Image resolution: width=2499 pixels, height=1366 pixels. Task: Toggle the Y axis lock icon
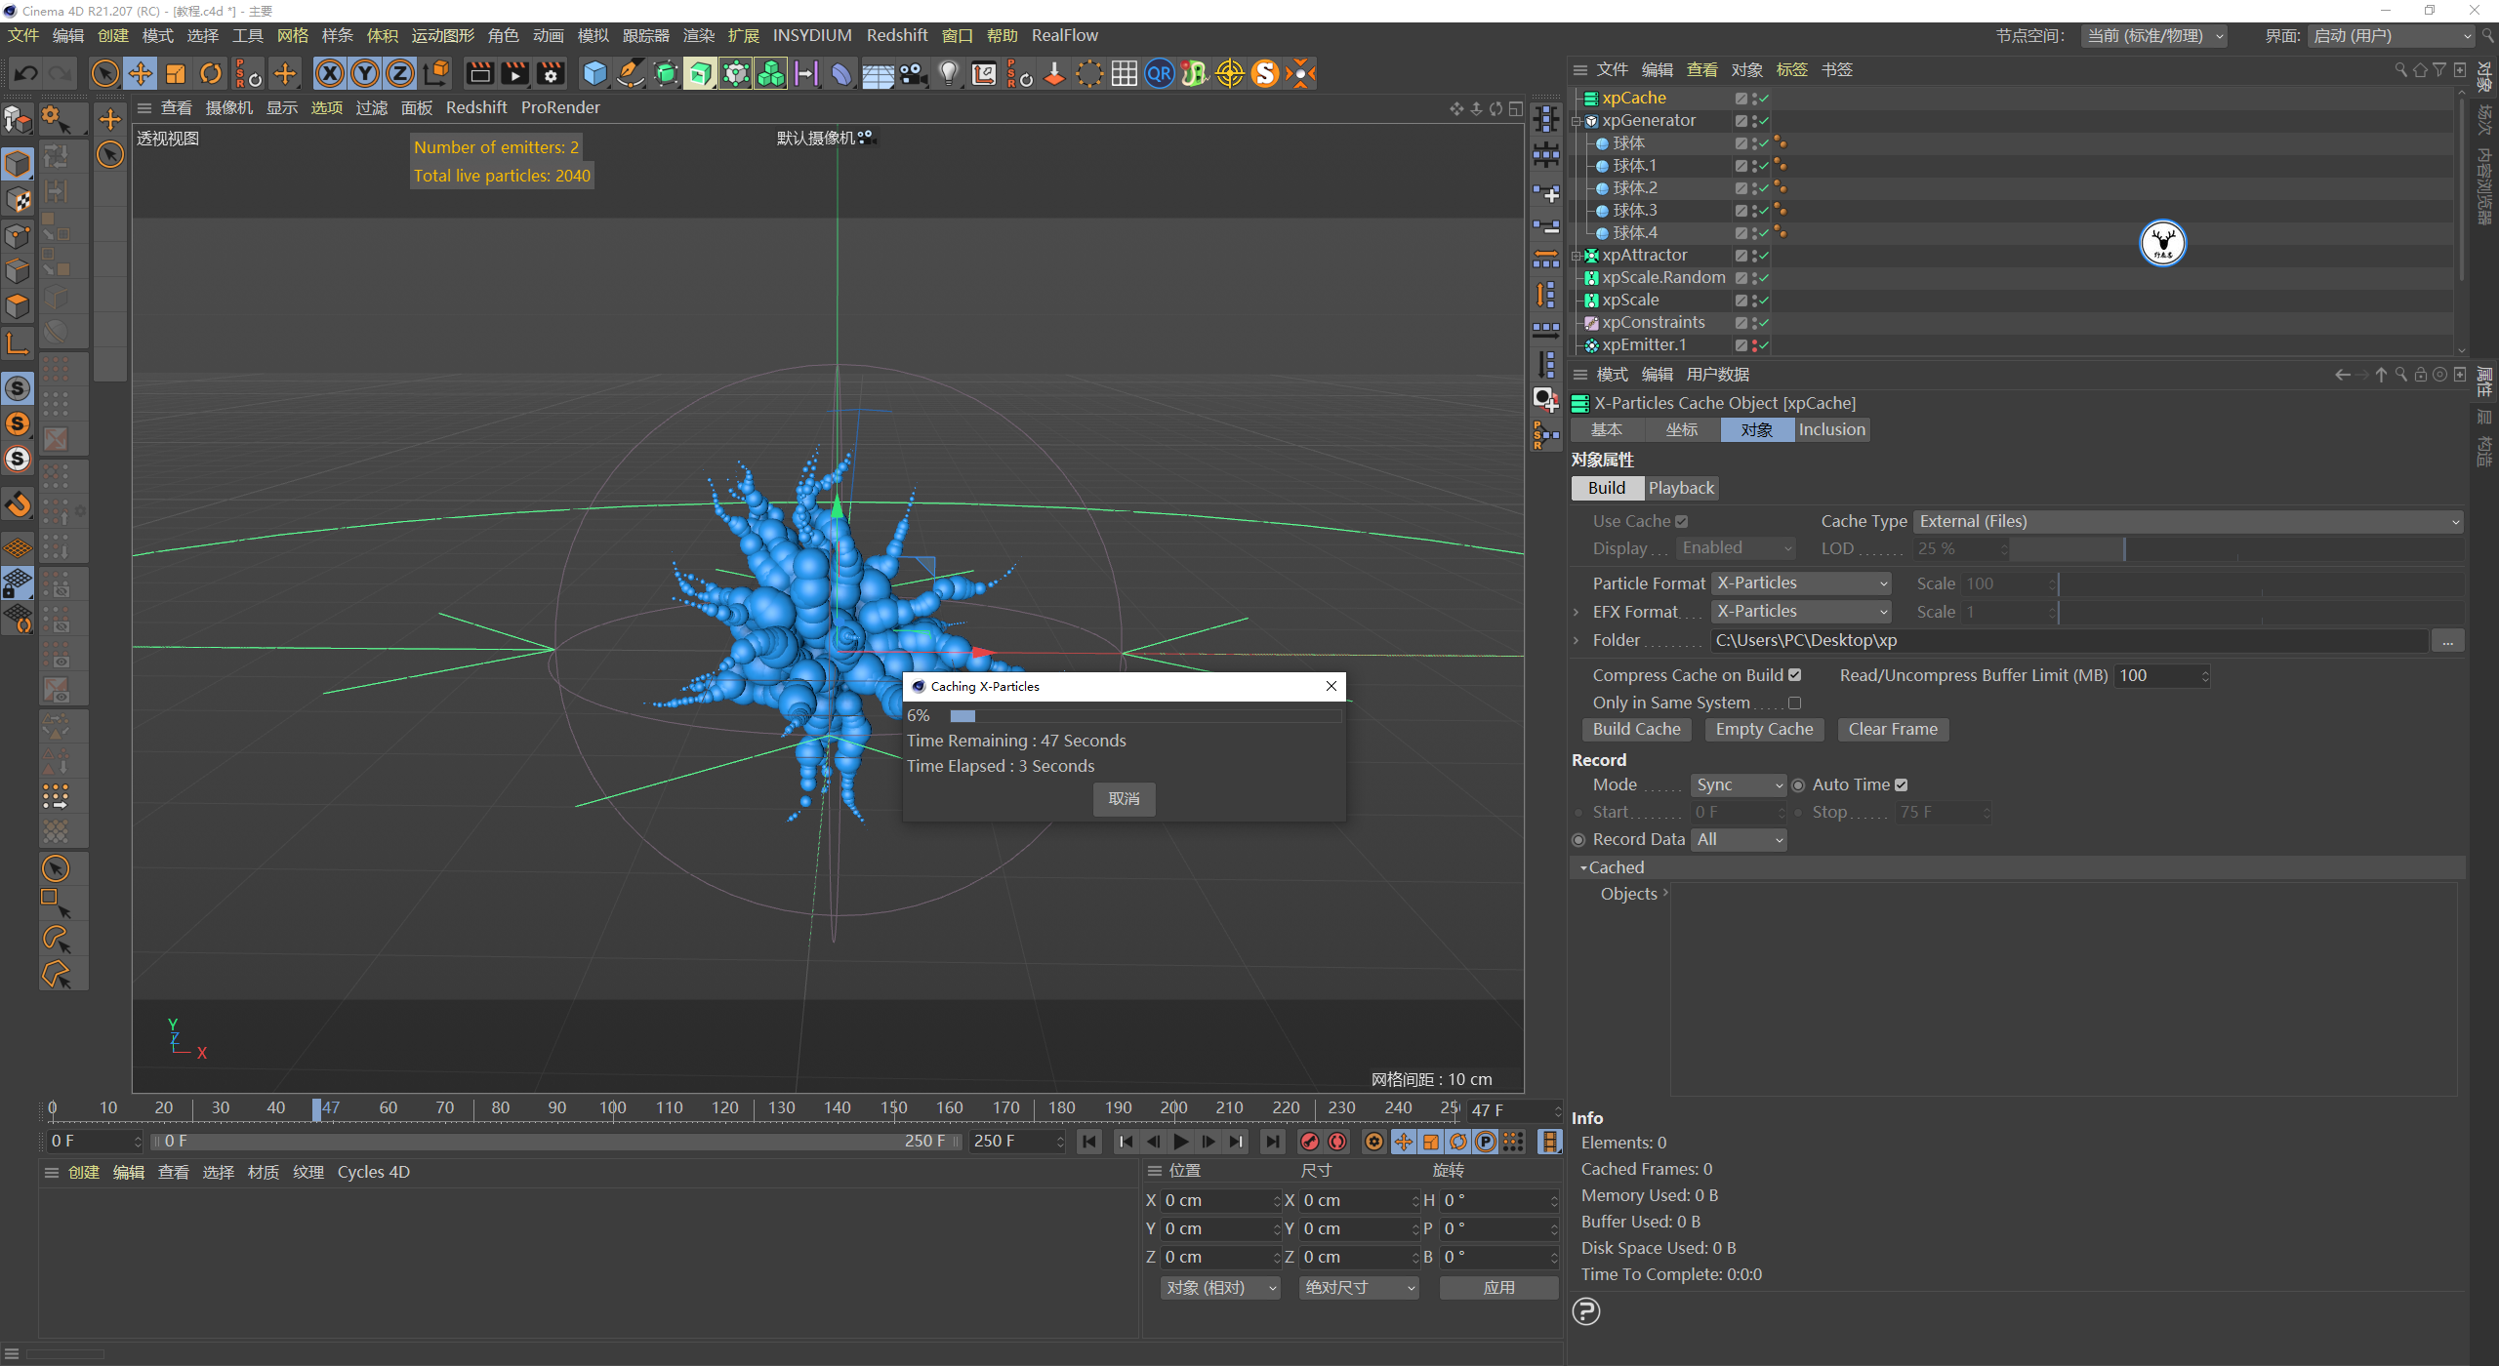tap(365, 73)
